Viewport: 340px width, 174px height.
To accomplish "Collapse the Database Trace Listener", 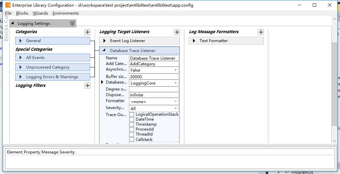I will (x=104, y=50).
